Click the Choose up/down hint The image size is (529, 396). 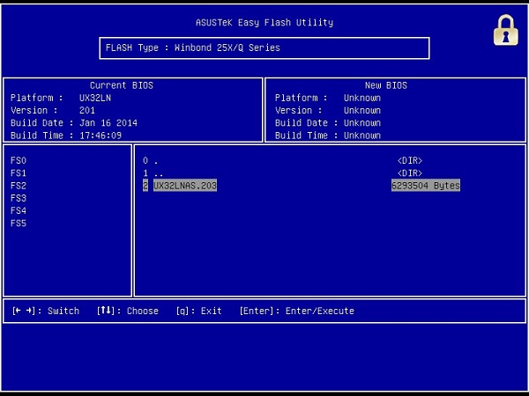pyautogui.click(x=128, y=311)
